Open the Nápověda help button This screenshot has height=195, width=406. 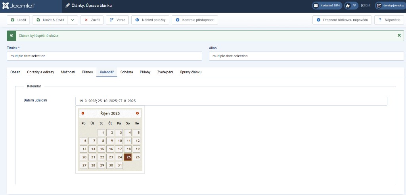[389, 20]
